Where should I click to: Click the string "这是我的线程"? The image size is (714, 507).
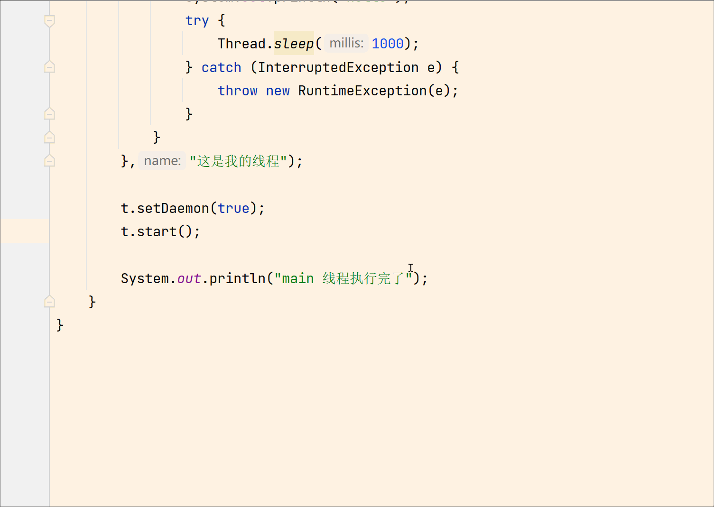tap(238, 161)
